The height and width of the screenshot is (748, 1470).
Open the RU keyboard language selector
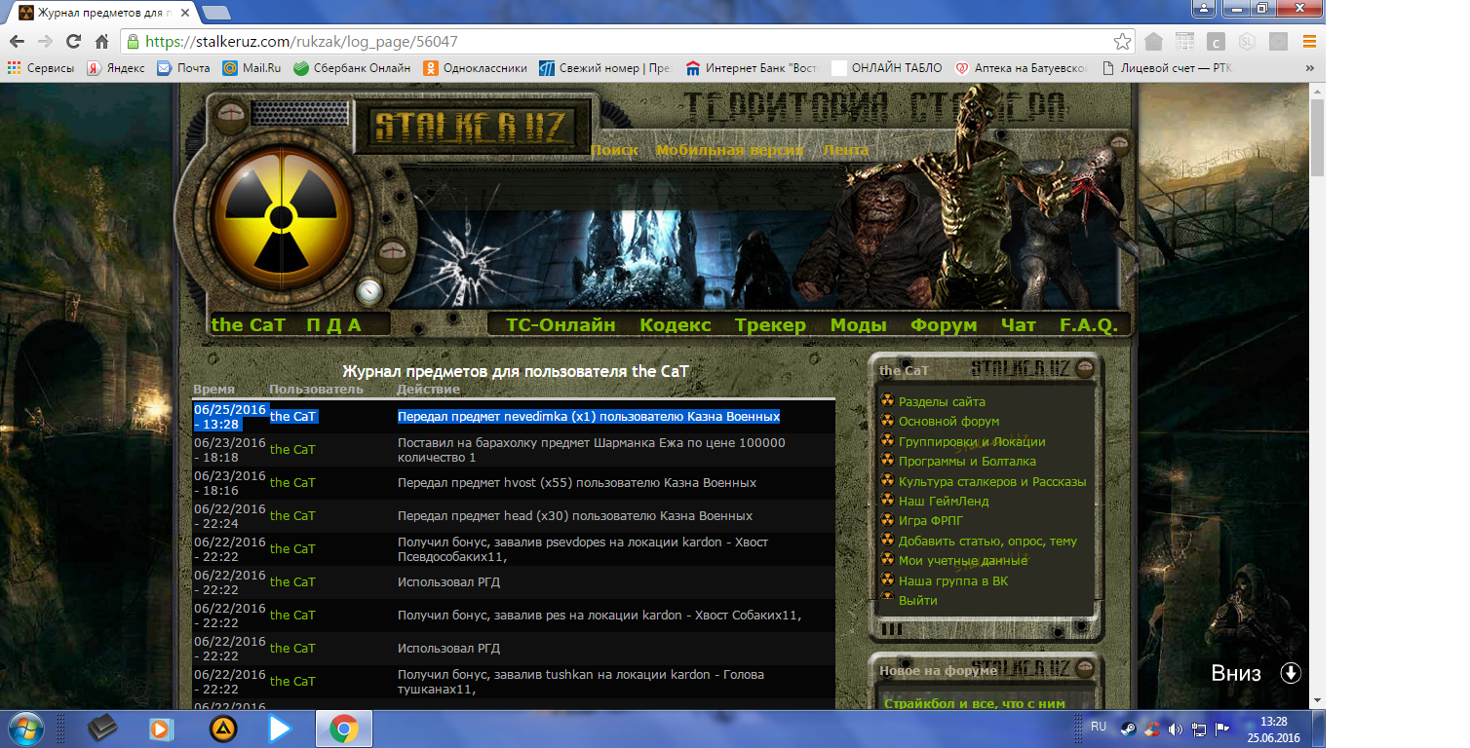1098,728
